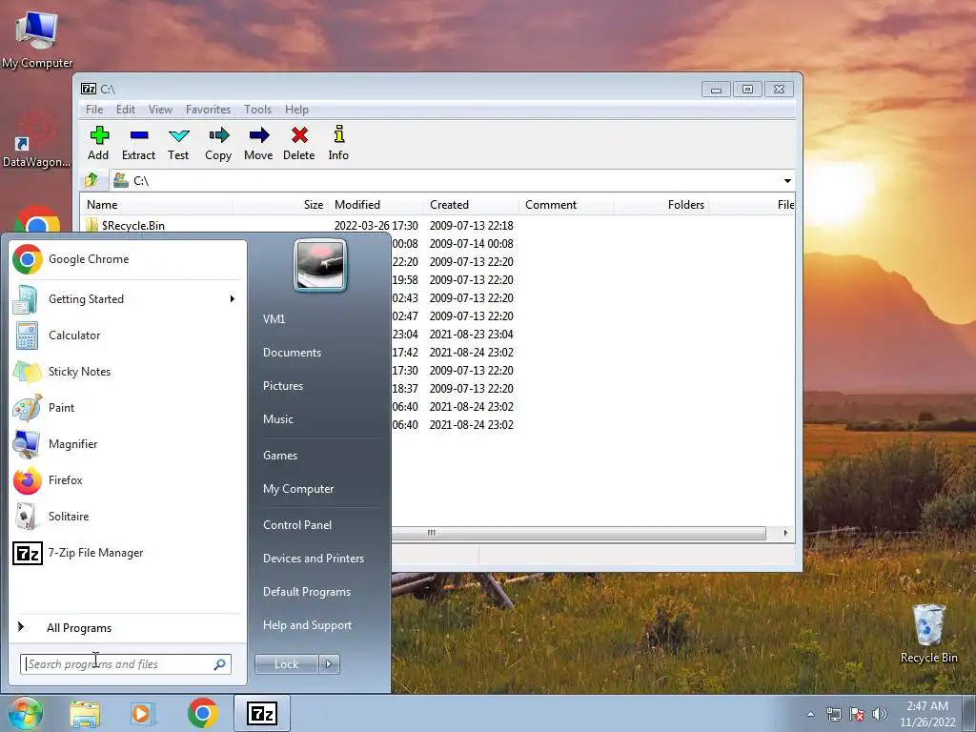This screenshot has height=732, width=976.
Task: Open the Recycle Bin desktop icon
Action: click(928, 634)
